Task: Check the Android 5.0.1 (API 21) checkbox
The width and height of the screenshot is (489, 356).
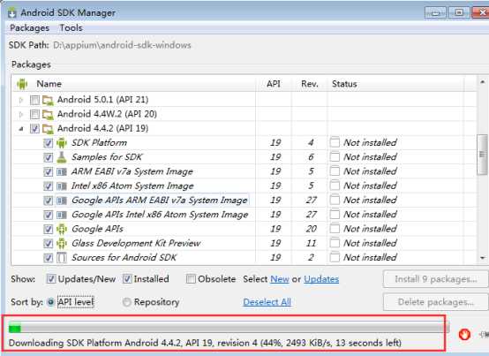Action: point(34,100)
